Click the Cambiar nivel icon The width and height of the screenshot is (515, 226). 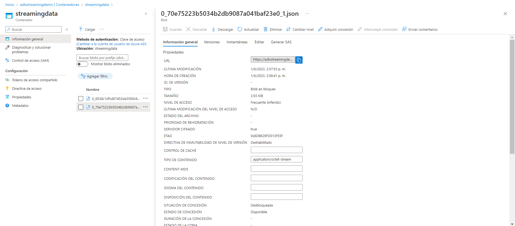[288, 29]
